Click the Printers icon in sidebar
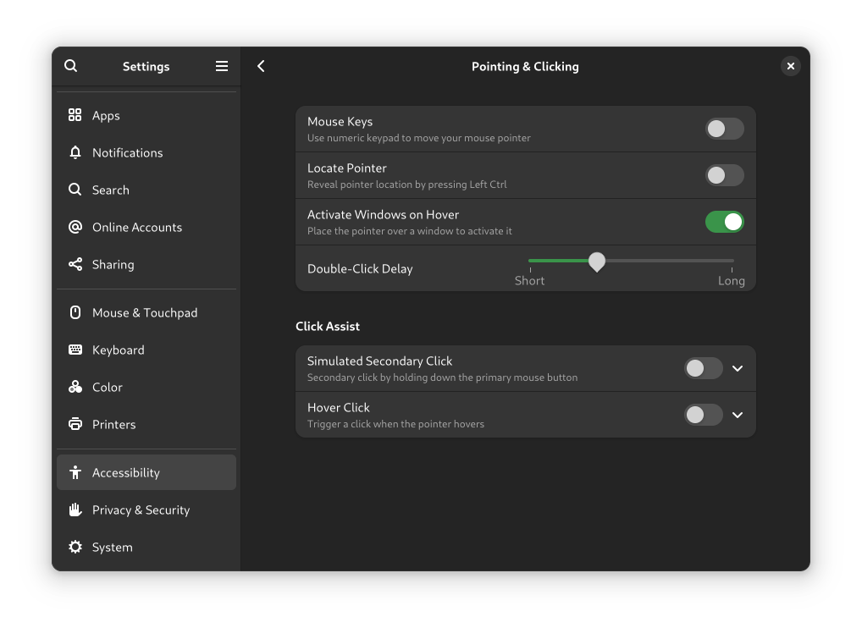This screenshot has width=862, height=628. (75, 424)
